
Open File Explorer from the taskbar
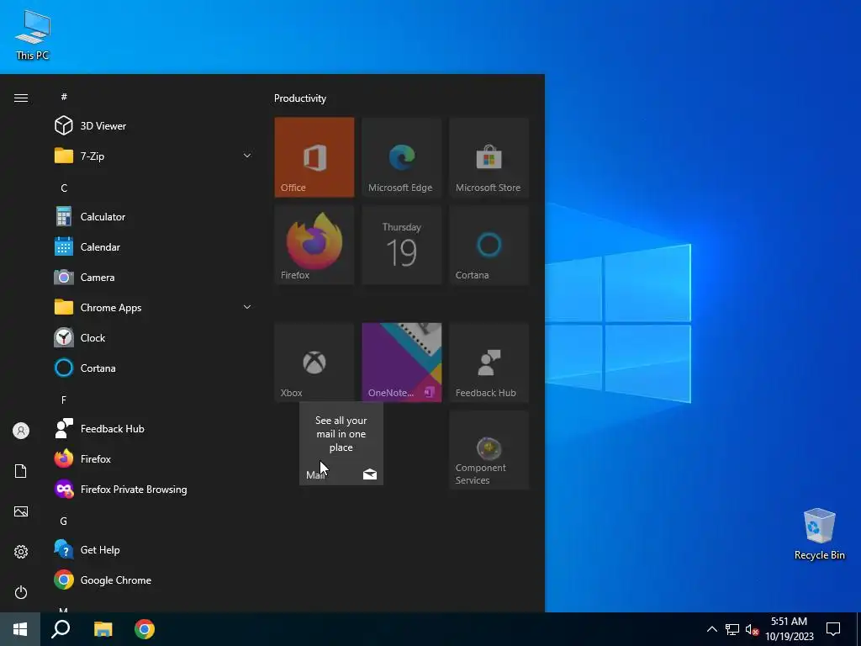[103, 629]
